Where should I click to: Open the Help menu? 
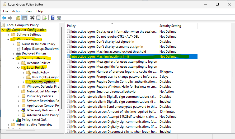coord(40,11)
